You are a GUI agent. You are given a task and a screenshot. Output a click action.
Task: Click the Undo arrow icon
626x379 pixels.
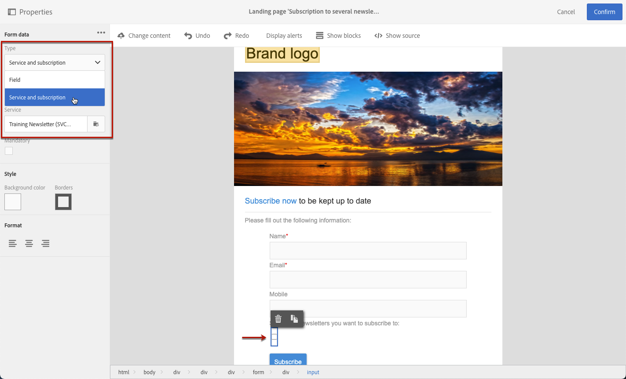[188, 36]
